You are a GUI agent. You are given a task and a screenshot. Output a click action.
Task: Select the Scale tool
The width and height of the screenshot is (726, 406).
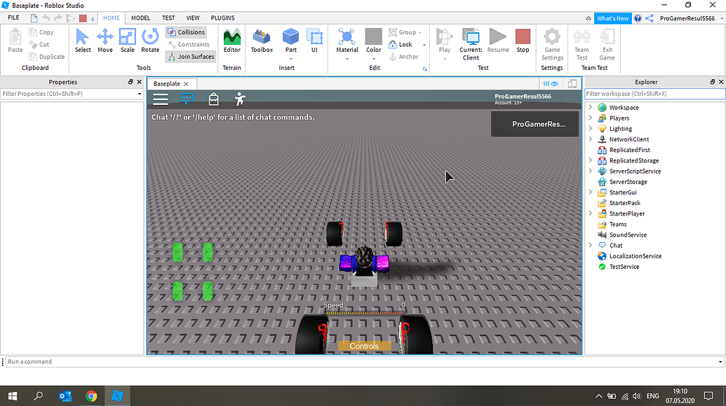[128, 41]
